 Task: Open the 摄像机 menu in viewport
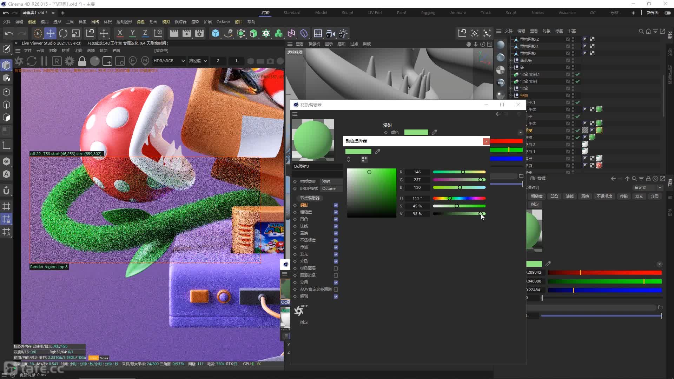click(314, 44)
